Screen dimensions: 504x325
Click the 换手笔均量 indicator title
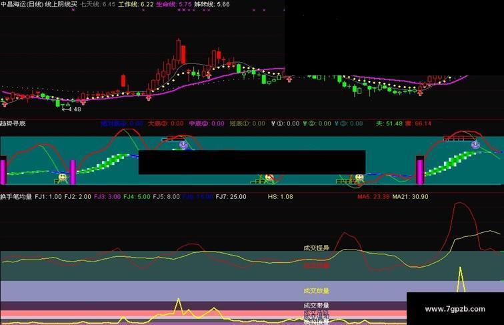(16, 197)
